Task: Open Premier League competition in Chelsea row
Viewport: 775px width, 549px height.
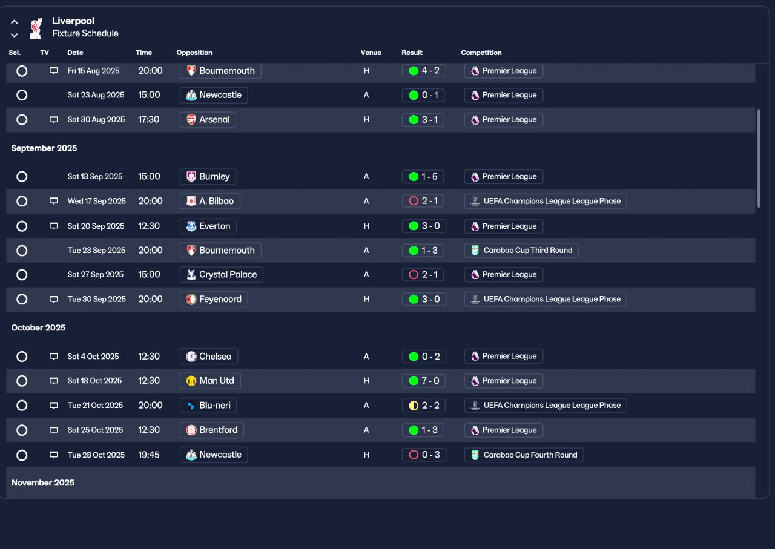Action: [x=504, y=357]
